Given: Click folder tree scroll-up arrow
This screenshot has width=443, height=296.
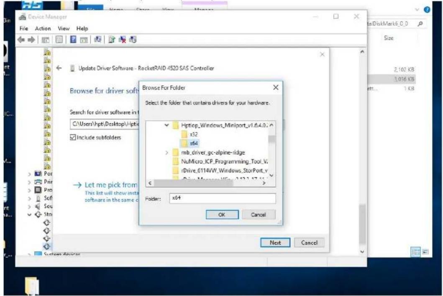Looking at the screenshot, I should coord(271,125).
